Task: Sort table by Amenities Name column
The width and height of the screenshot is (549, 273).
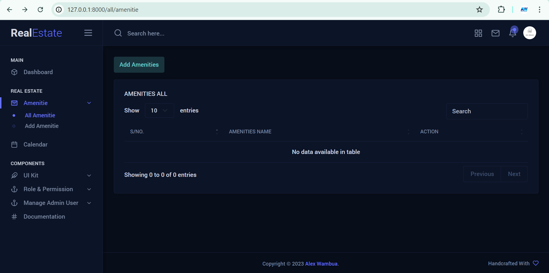Action: (x=317, y=132)
